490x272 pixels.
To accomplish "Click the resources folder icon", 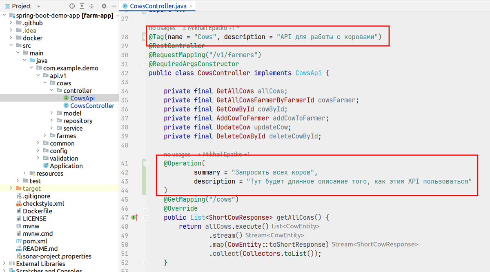I will tap(32, 174).
